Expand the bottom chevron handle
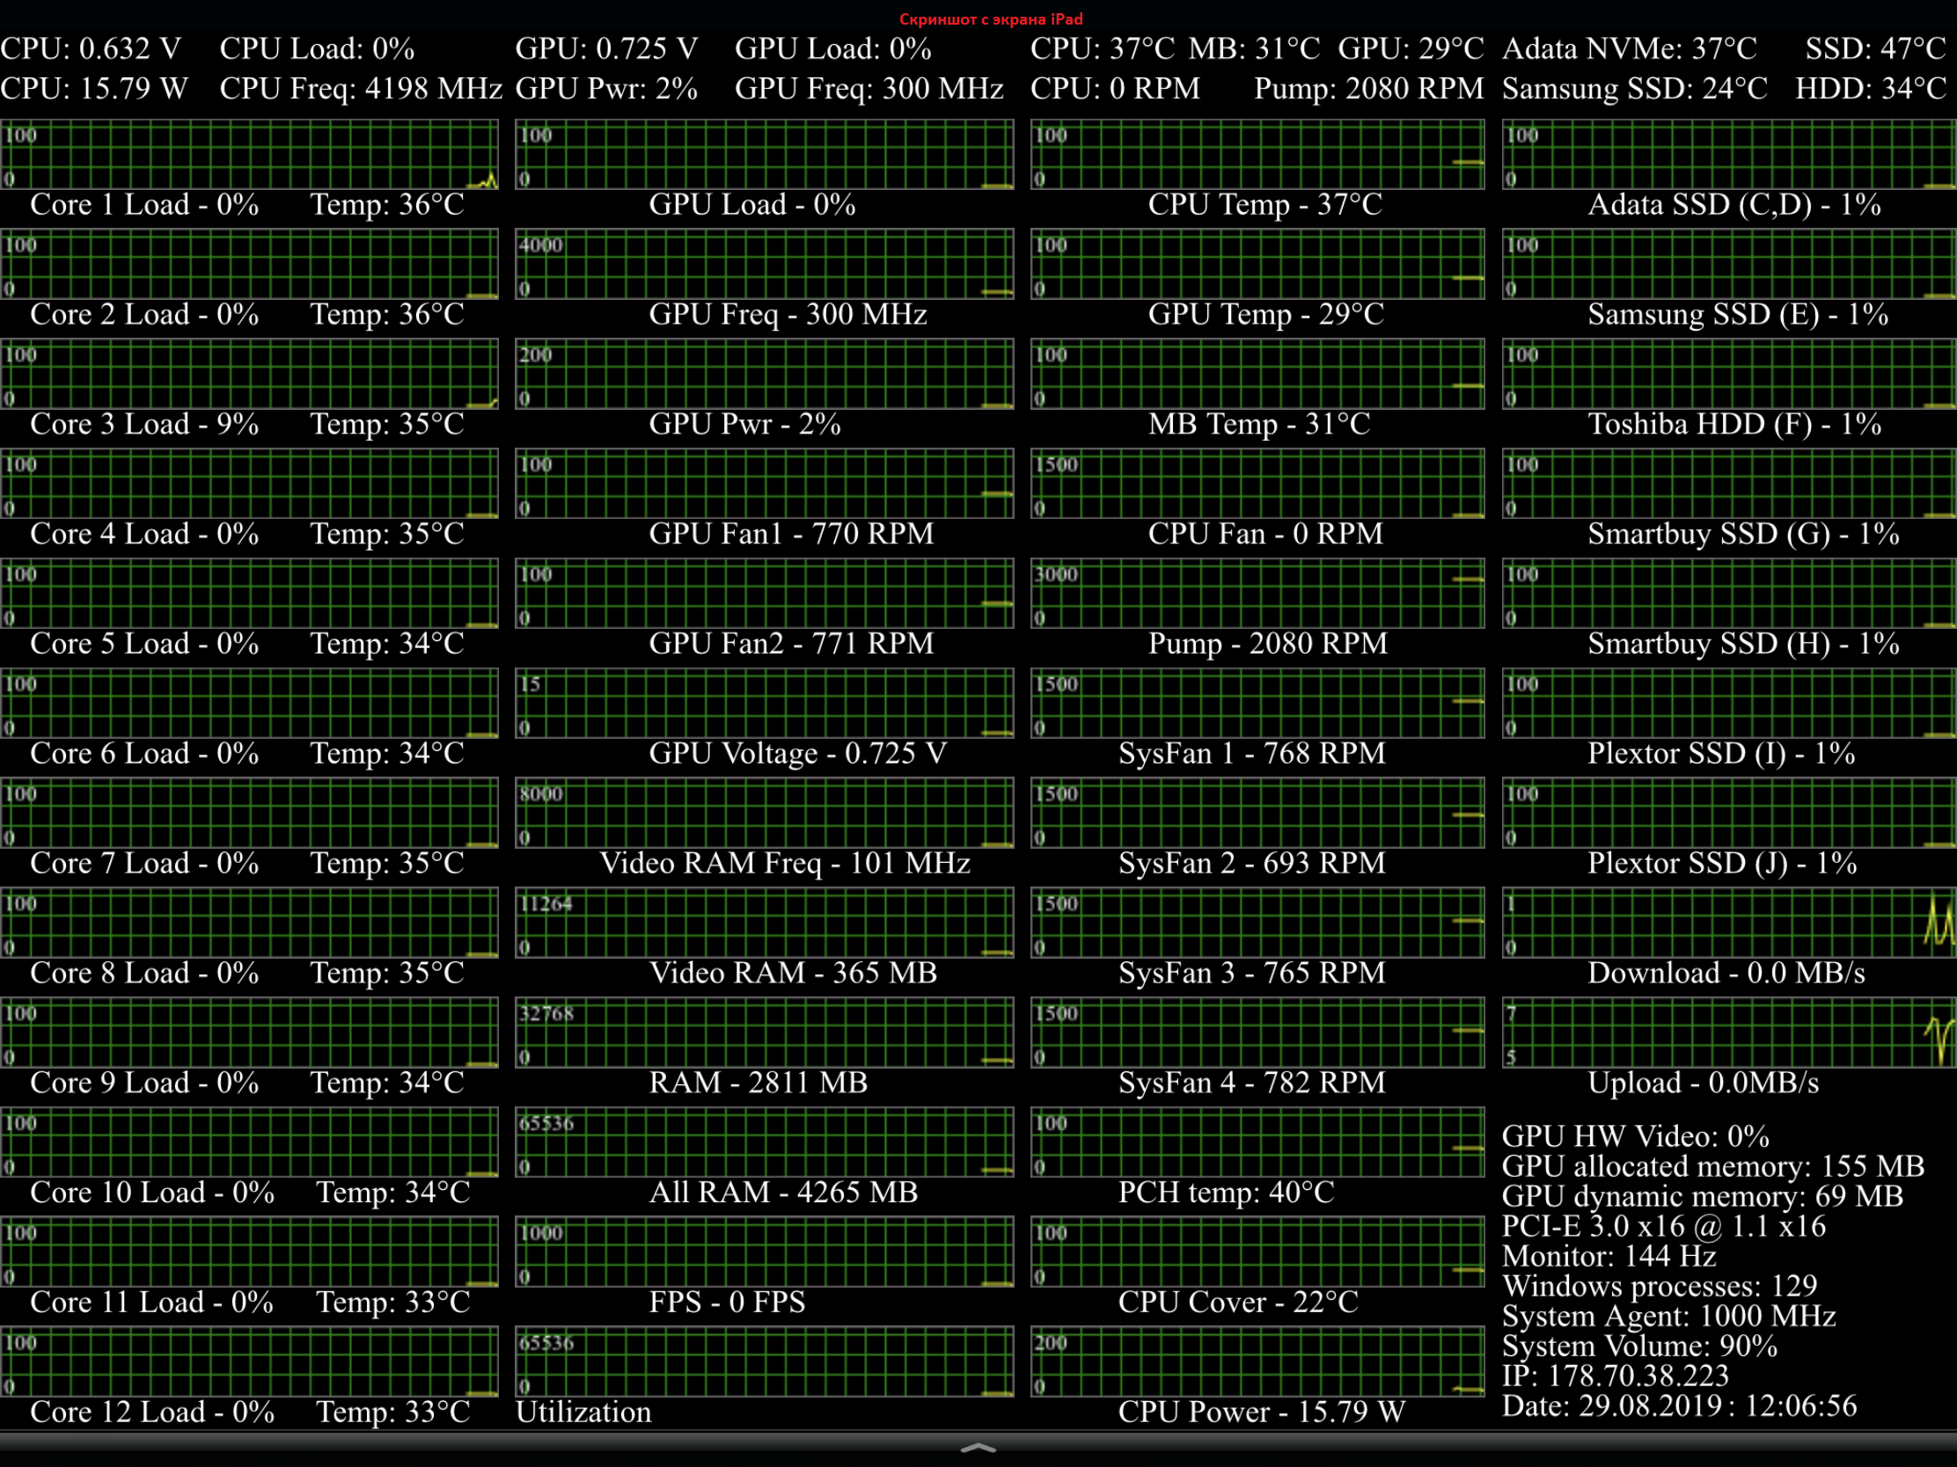Screen dimensions: 1957x1467 click(x=978, y=1448)
